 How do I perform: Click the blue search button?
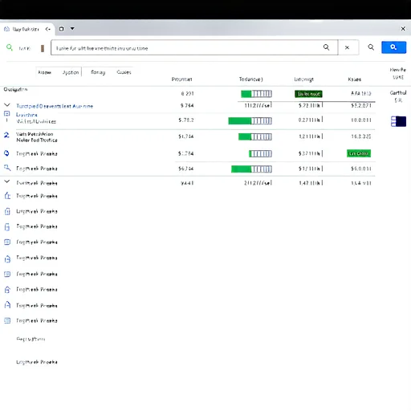(x=393, y=47)
